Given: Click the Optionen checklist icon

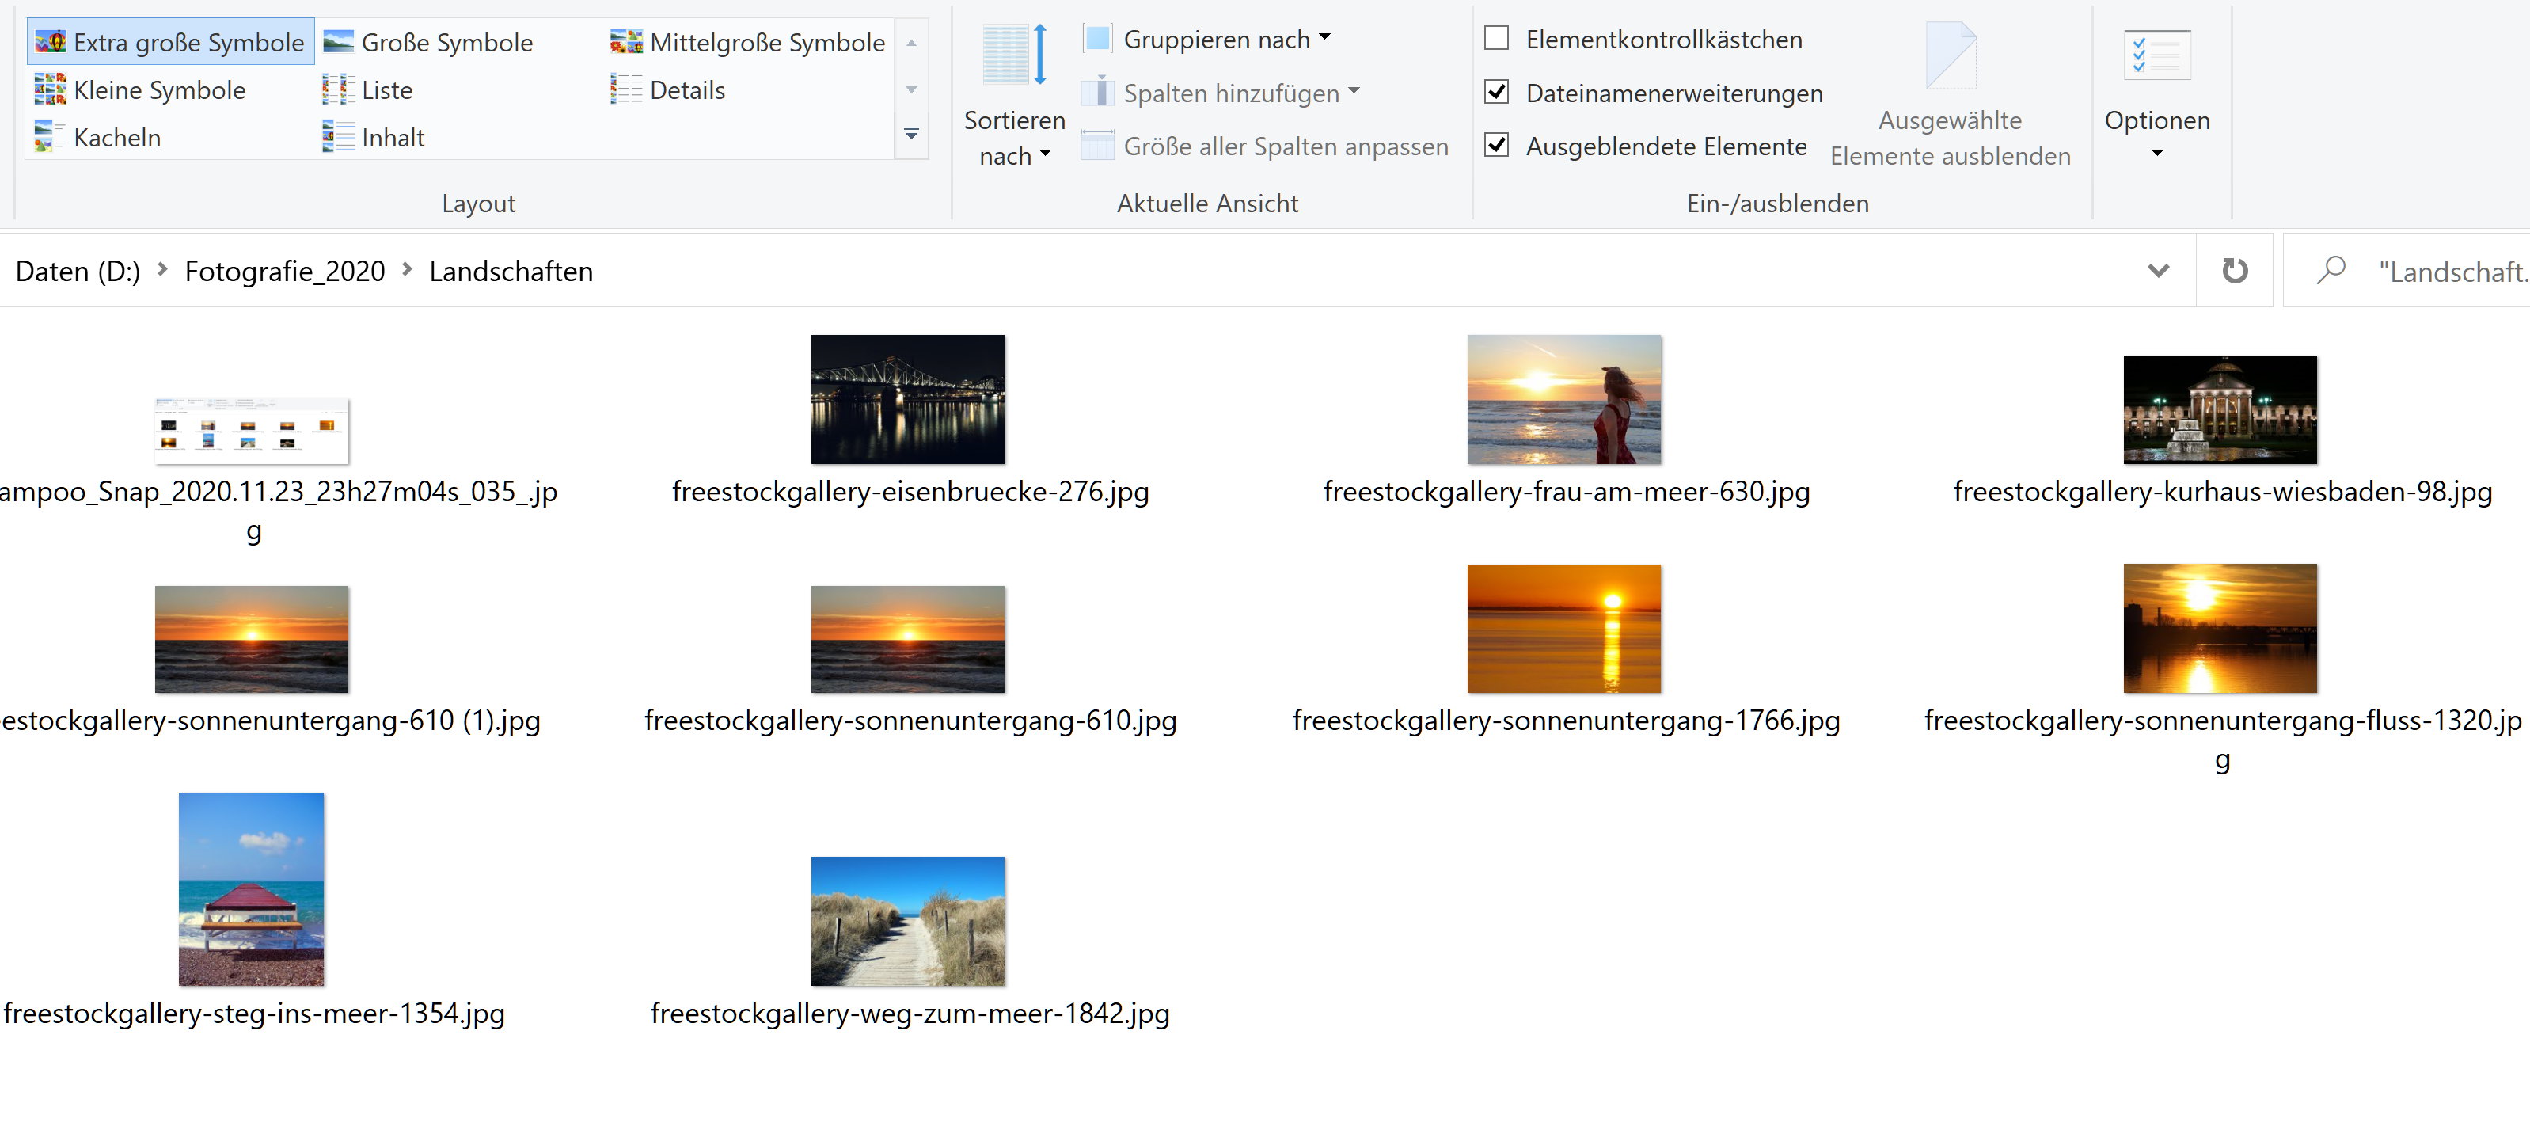Looking at the screenshot, I should pos(2157,56).
